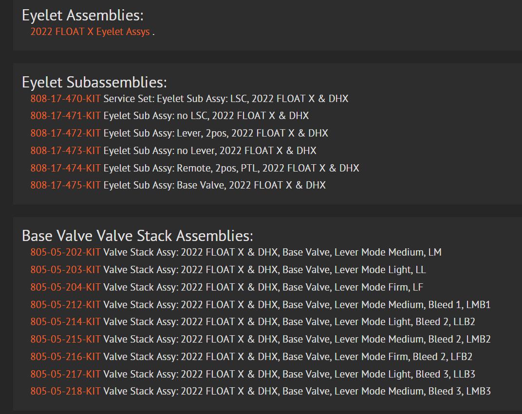Click description ending 'Bleed 1, LMB1'

point(297,305)
